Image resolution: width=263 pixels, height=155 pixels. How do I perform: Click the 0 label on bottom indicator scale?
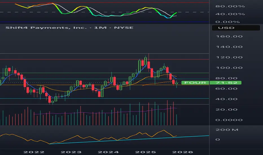(x=218, y=139)
